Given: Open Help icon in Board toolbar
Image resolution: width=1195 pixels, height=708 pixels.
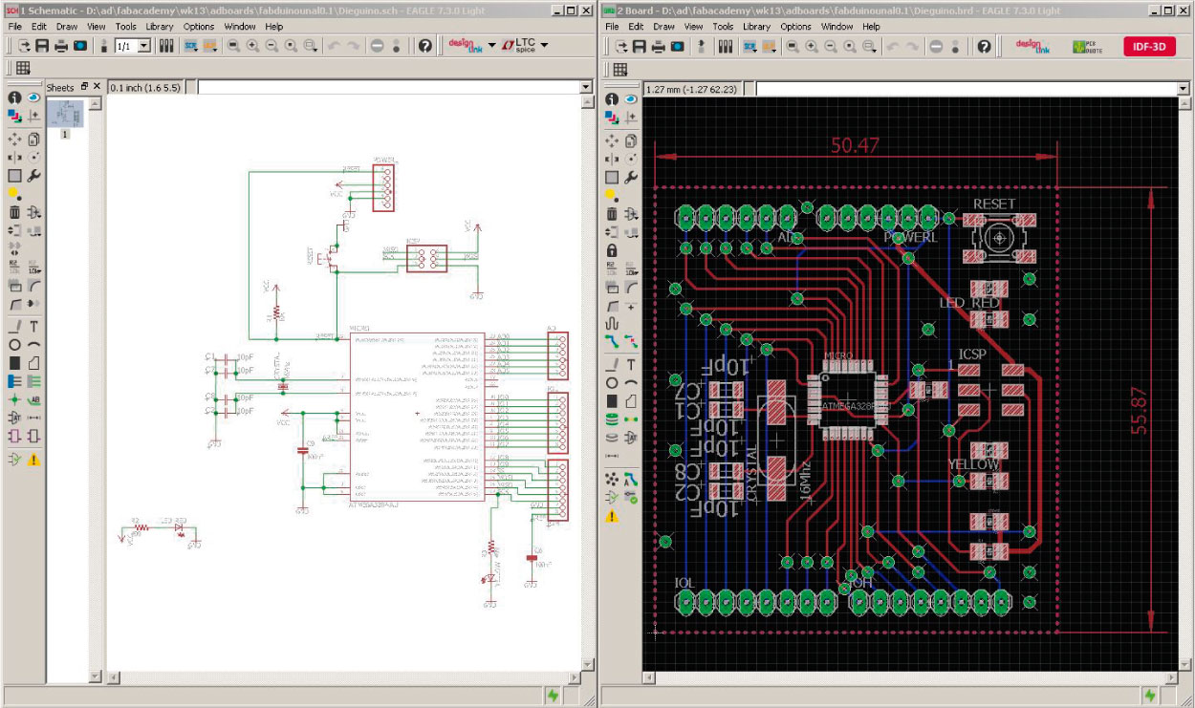Looking at the screenshot, I should click(x=984, y=45).
